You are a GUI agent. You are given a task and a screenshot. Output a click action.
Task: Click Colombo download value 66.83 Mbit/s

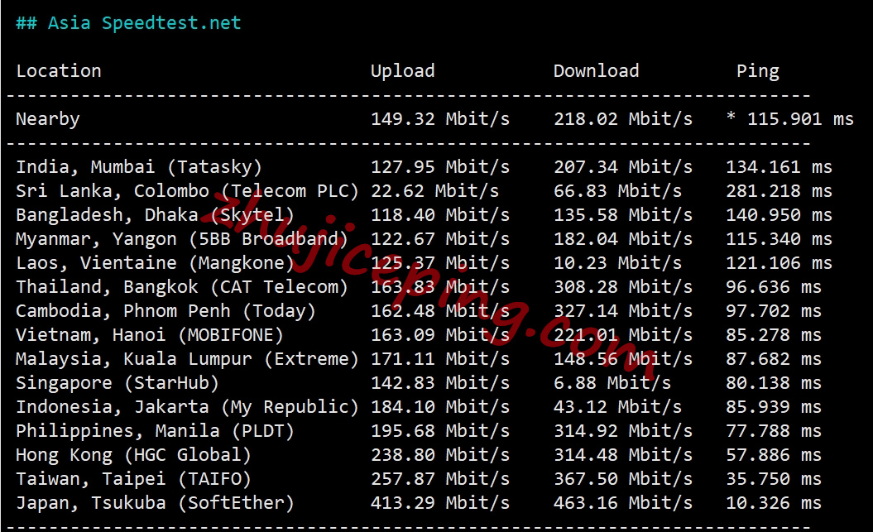coord(617,190)
